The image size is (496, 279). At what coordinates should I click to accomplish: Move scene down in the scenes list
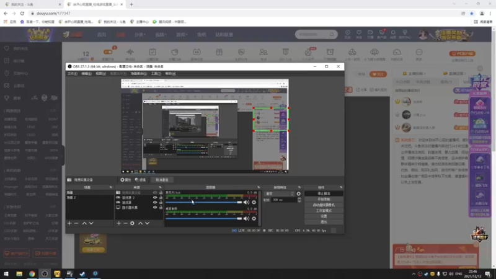coord(91,223)
